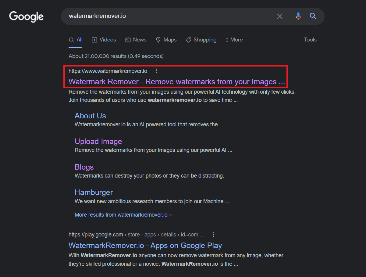This screenshot has height=277, width=366.
Task: Click snippet 'Watermarks can destroy your photos'
Action: point(149,176)
